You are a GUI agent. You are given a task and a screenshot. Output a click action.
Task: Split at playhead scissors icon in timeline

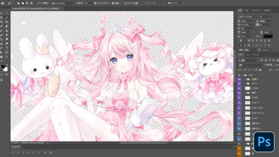click(x=45, y=152)
